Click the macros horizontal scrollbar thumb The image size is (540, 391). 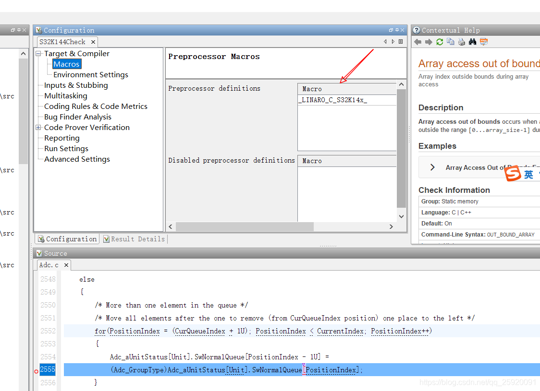tap(245, 226)
